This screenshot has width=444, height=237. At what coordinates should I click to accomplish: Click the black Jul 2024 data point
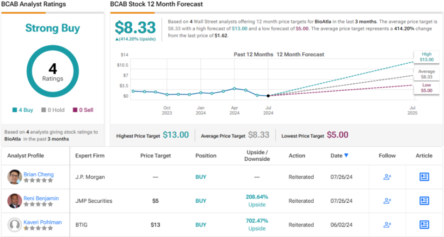click(x=268, y=96)
